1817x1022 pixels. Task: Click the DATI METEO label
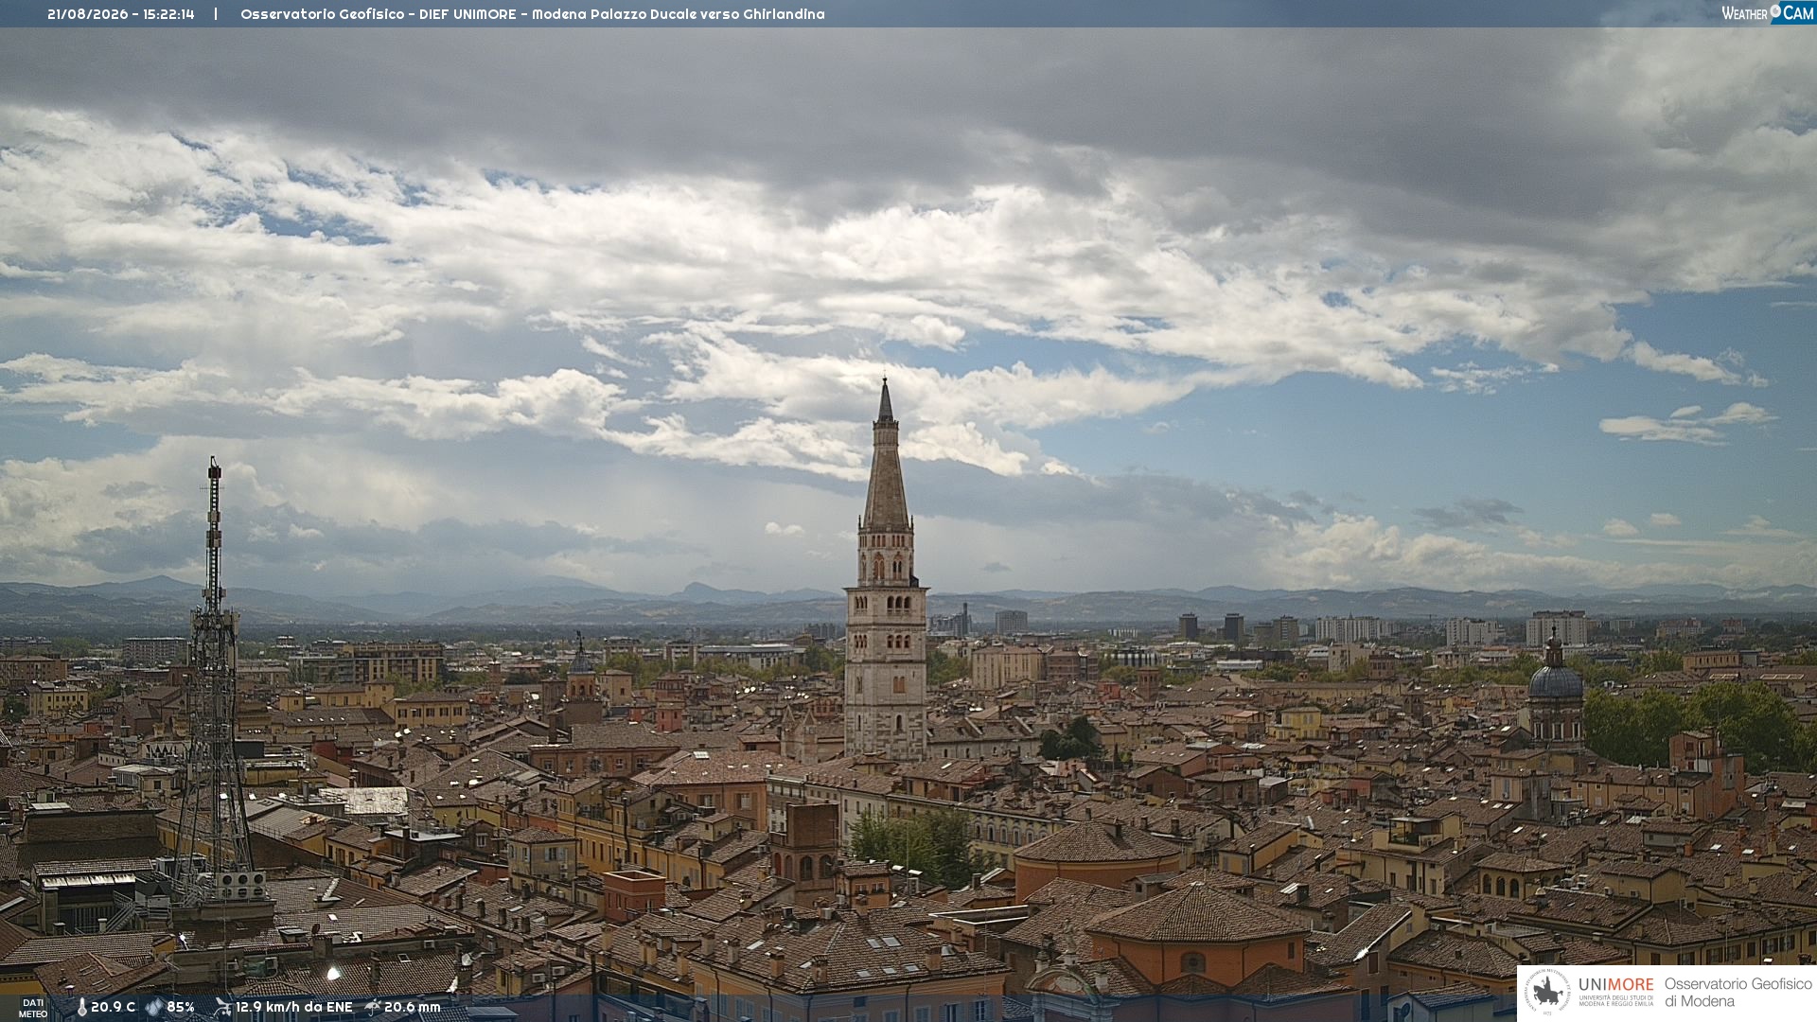pos(33,1008)
